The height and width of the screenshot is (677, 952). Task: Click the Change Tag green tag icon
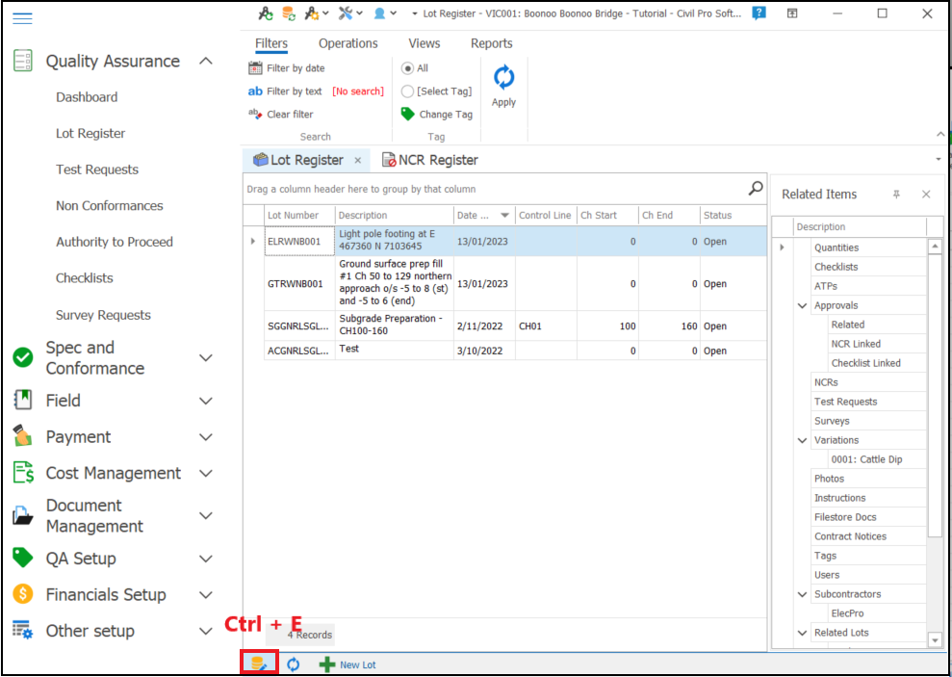pyautogui.click(x=408, y=113)
